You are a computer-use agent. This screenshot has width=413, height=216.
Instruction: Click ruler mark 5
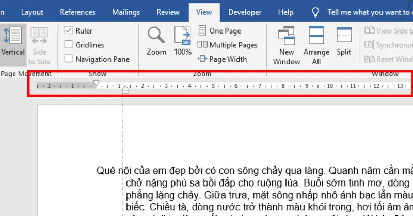tap(213, 86)
